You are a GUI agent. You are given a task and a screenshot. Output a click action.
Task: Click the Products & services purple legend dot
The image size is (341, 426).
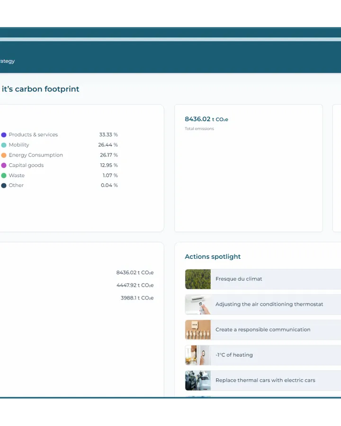[x=4, y=135]
